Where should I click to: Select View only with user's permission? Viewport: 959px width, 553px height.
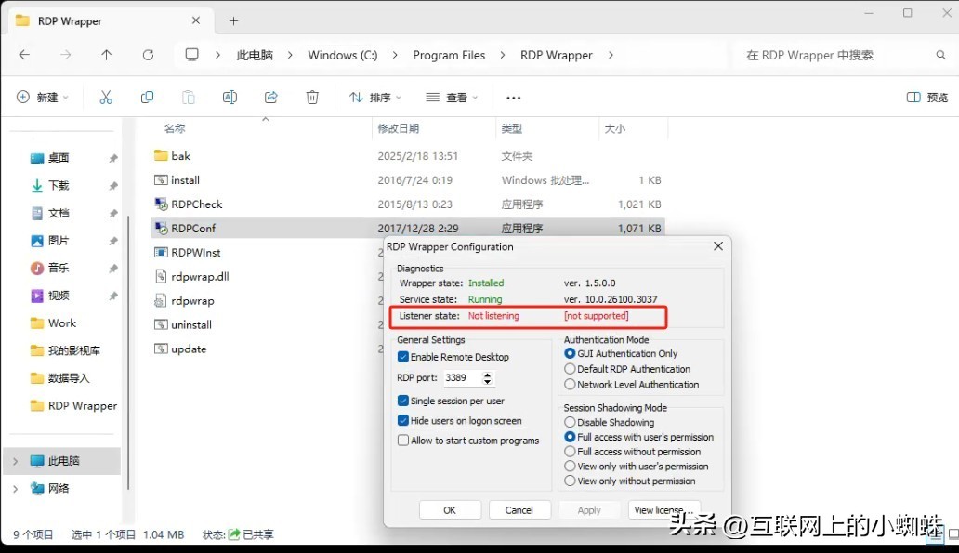(x=570, y=467)
